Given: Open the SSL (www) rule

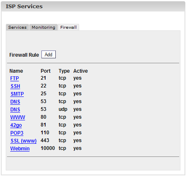Looking at the screenshot, I should (23, 141).
